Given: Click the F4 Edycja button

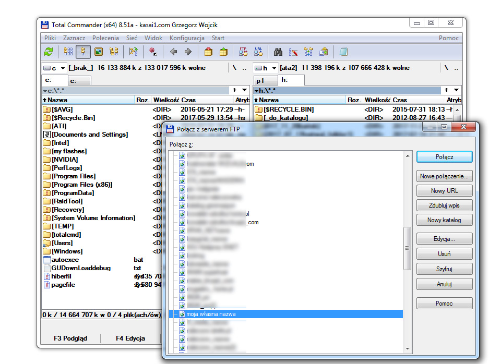Looking at the screenshot, I should [x=130, y=338].
